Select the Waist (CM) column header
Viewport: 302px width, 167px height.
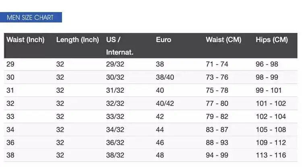pyautogui.click(x=223, y=40)
